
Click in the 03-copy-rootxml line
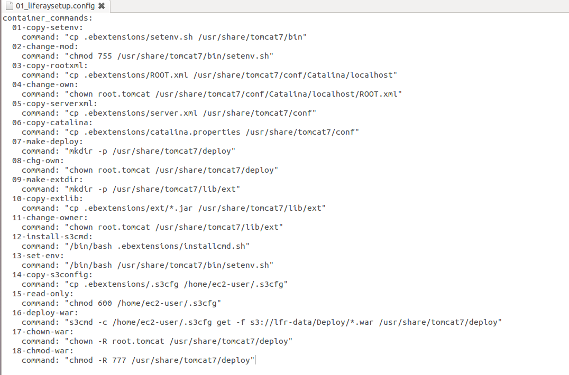pos(50,65)
